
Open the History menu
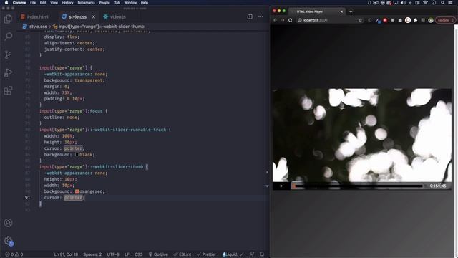coord(68,3)
